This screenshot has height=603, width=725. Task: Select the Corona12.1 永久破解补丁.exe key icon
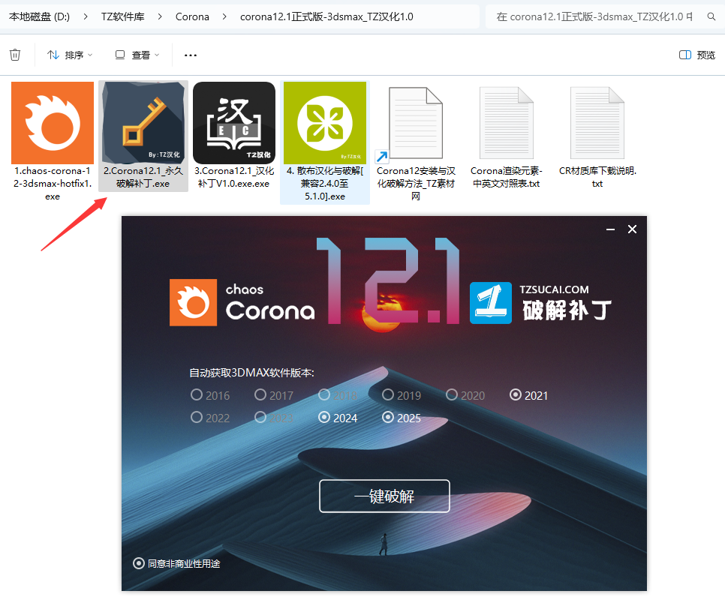(x=143, y=123)
